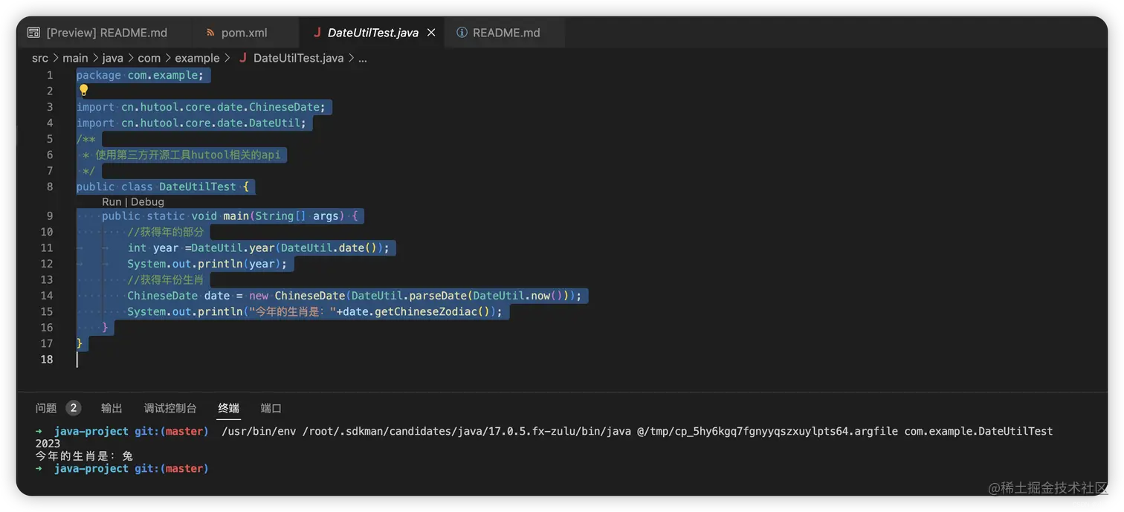Viewport: 1124px width, 512px height.
Task: Switch to the pom.xml tab
Action: pyautogui.click(x=245, y=33)
